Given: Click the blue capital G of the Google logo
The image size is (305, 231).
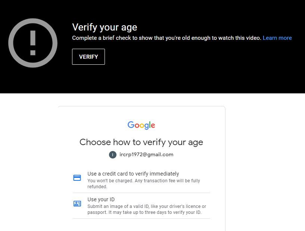Looking at the screenshot, I should pos(131,125).
